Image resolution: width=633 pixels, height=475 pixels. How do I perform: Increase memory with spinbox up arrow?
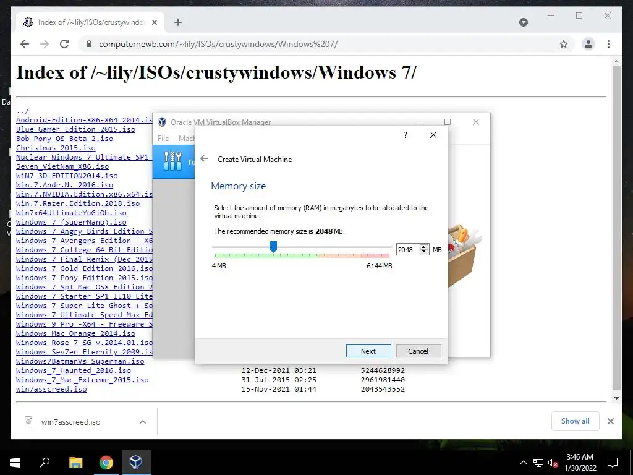[x=423, y=247]
